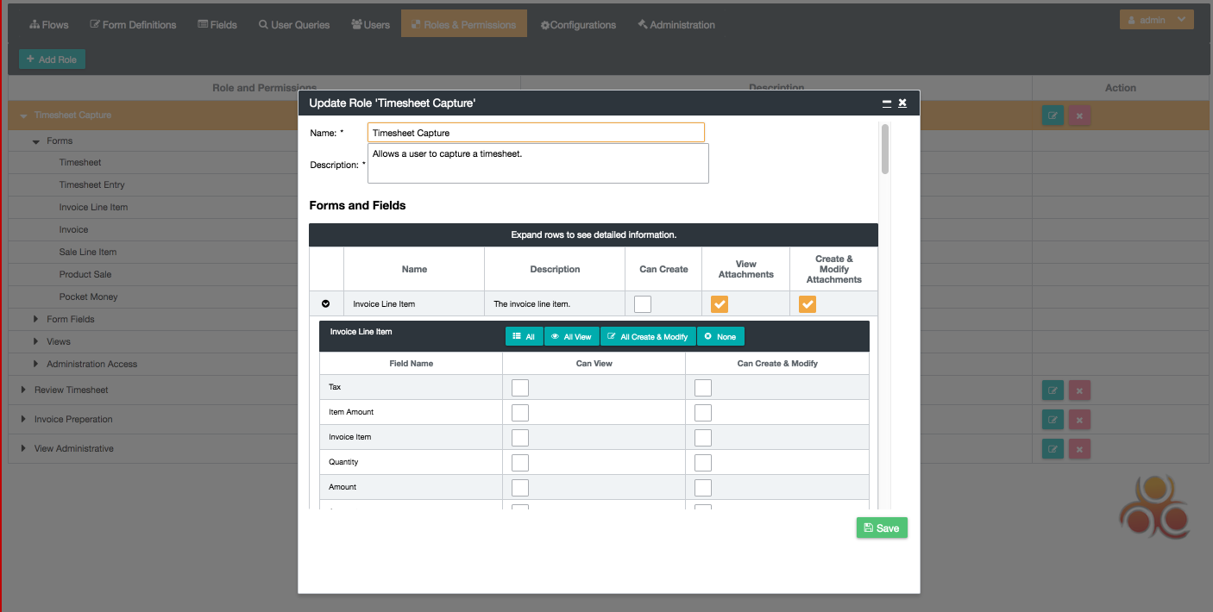Enable Can View for Invoice Item
The image size is (1213, 612).
click(x=520, y=438)
